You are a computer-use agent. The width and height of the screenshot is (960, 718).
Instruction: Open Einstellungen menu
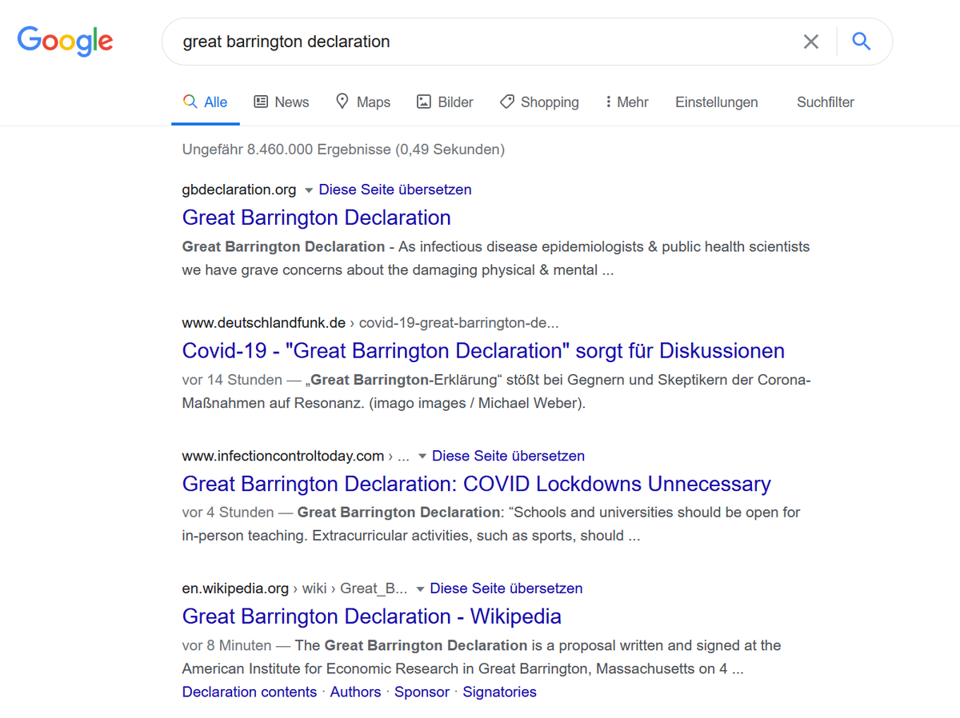[x=717, y=102]
